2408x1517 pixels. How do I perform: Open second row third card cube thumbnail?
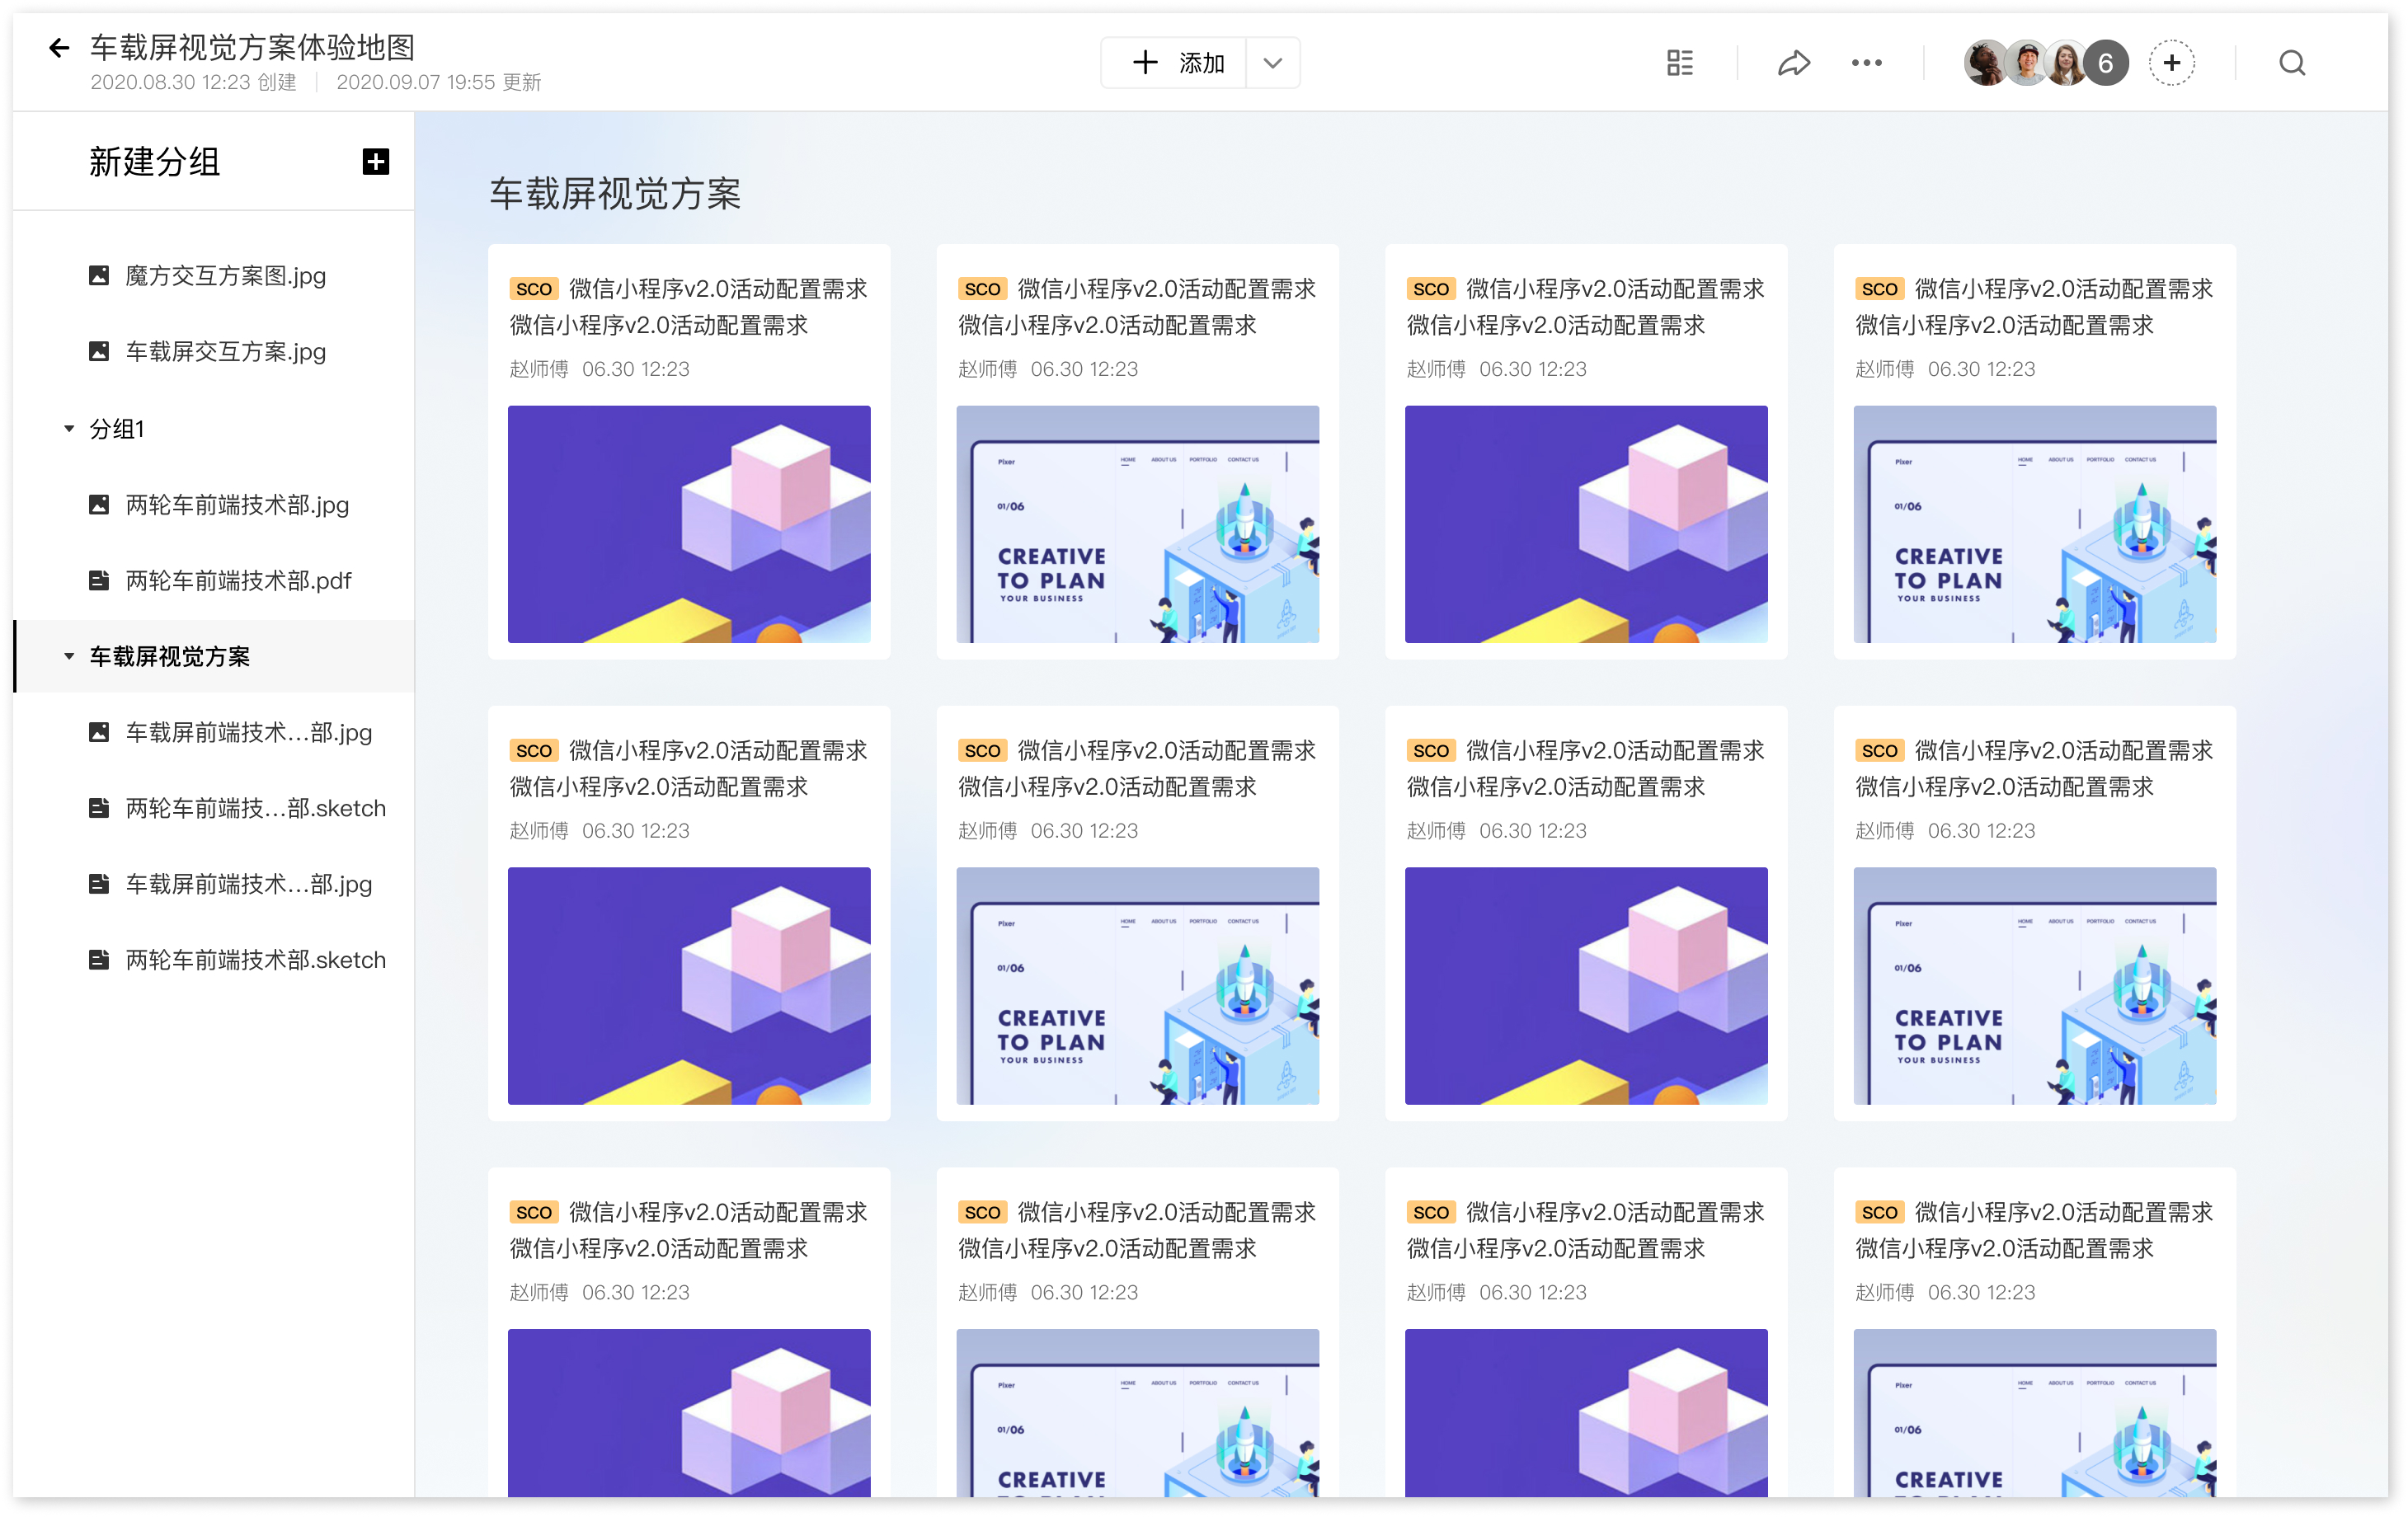[x=1586, y=986]
